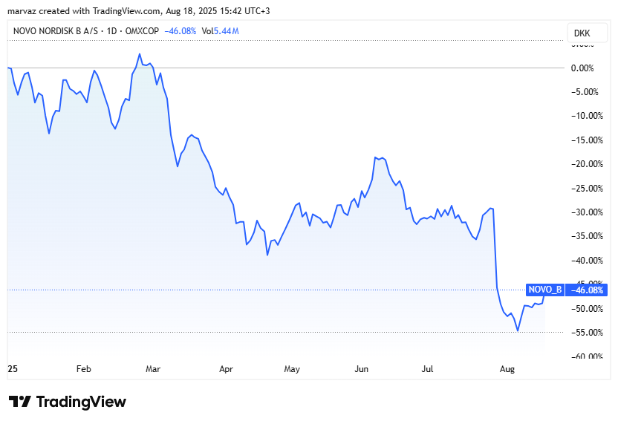Click the −5.00% axis label
The height and width of the screenshot is (424, 618).
click(585, 92)
